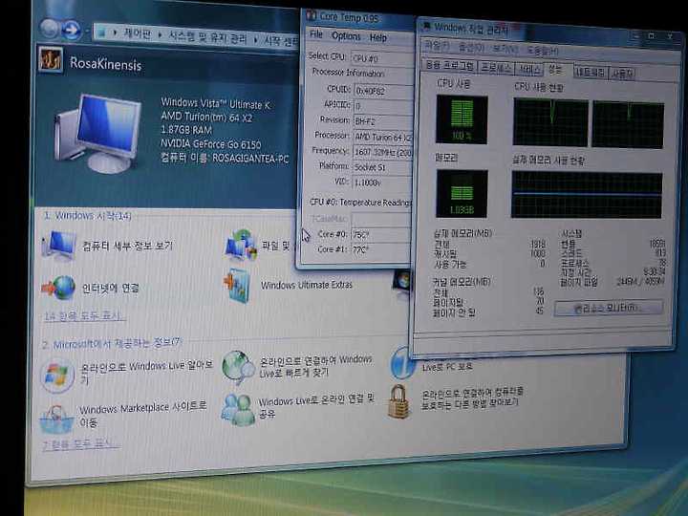
Task: Click the Platform Socket S1 field
Action: point(383,167)
